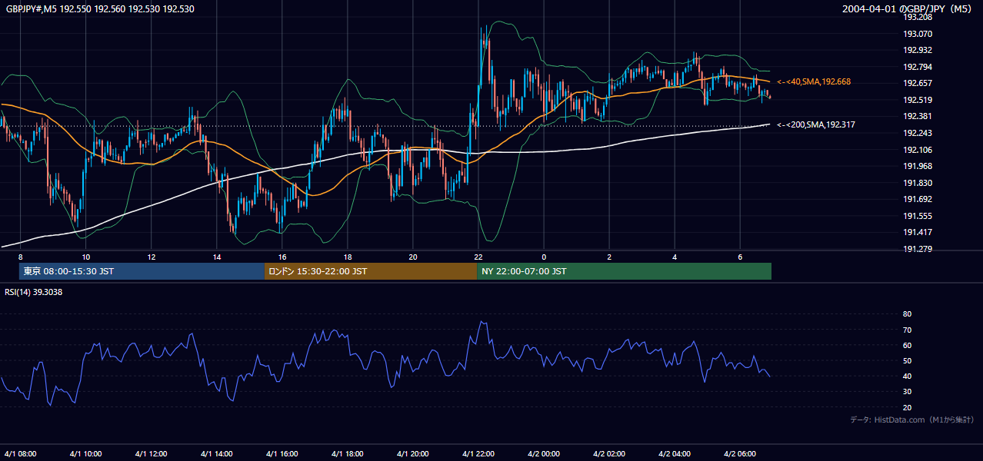Screen dimensions: 983x461
Task: Click price axis value 192.657
Action: [917, 83]
